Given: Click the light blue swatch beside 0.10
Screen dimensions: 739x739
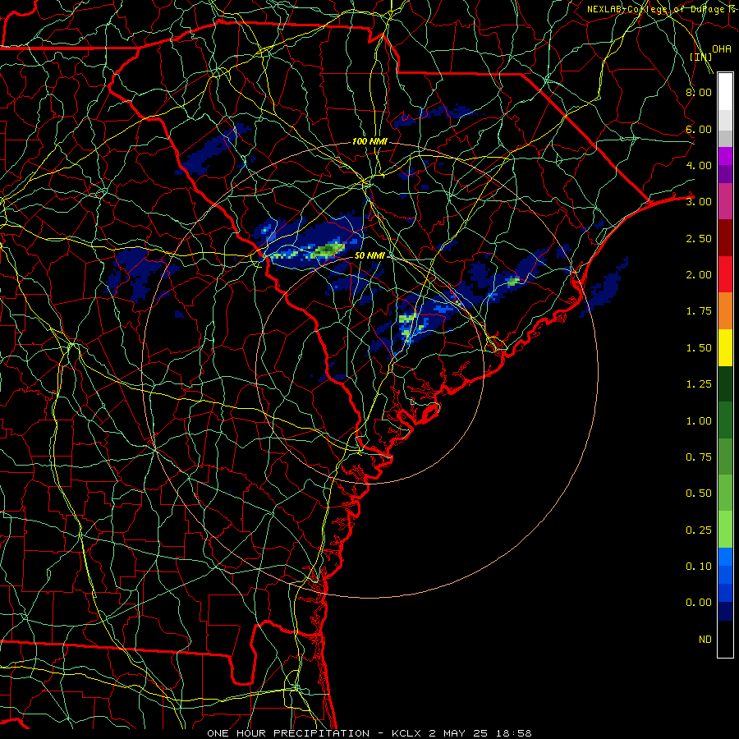Looking at the screenshot, I should (x=725, y=556).
